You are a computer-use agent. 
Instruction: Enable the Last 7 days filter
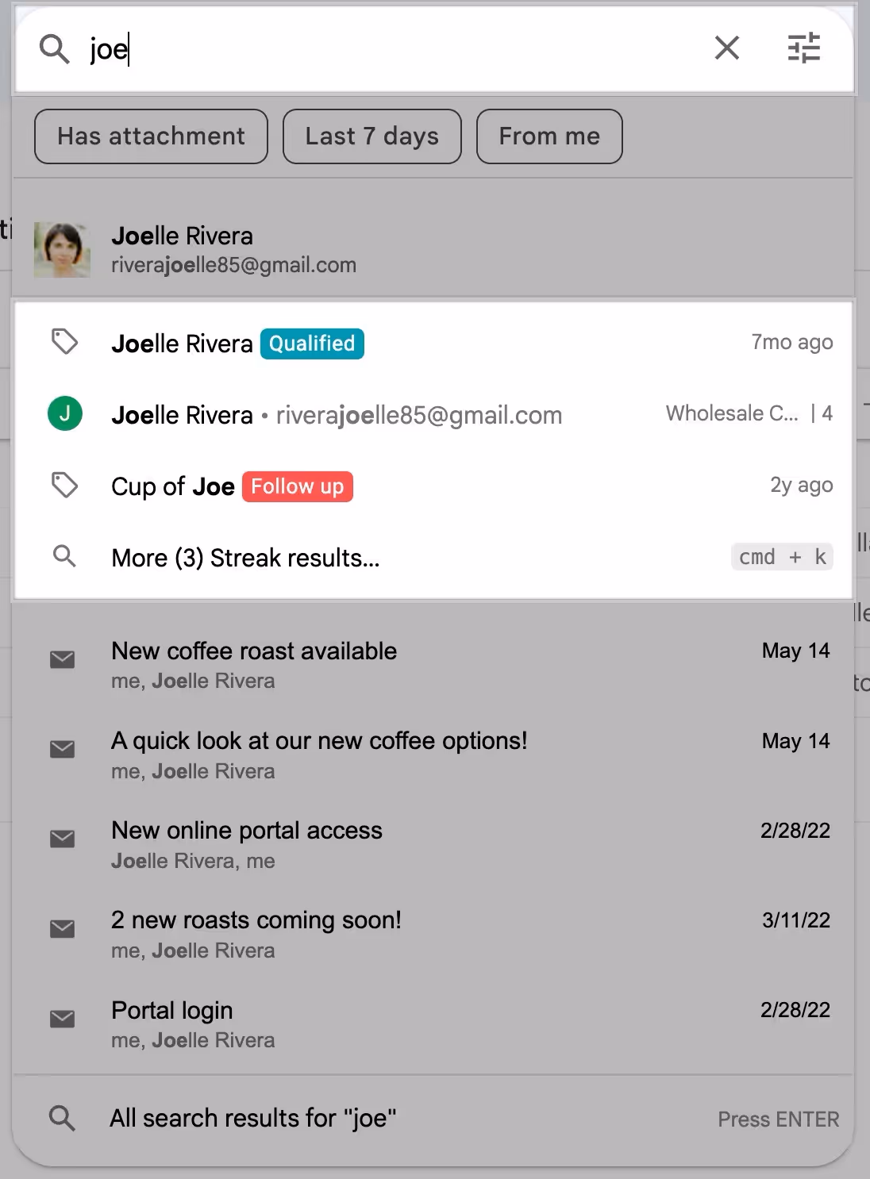tap(371, 136)
